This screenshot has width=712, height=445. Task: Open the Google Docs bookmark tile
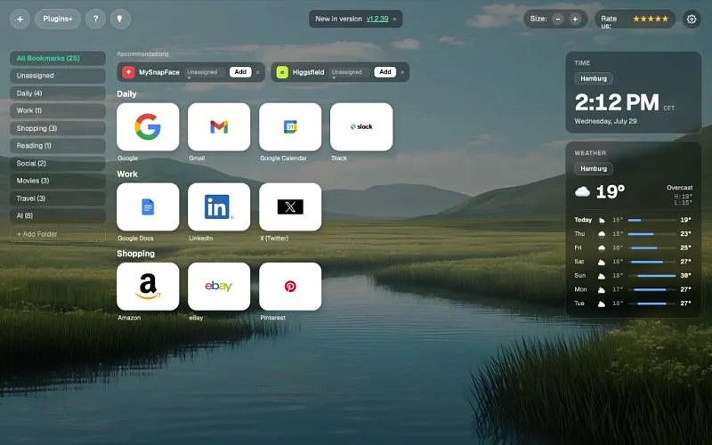click(x=148, y=206)
